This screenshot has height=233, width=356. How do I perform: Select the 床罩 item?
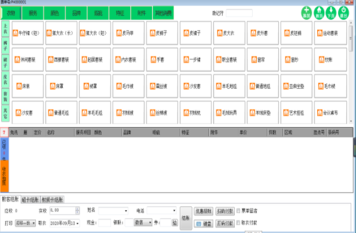[x=62, y=86]
